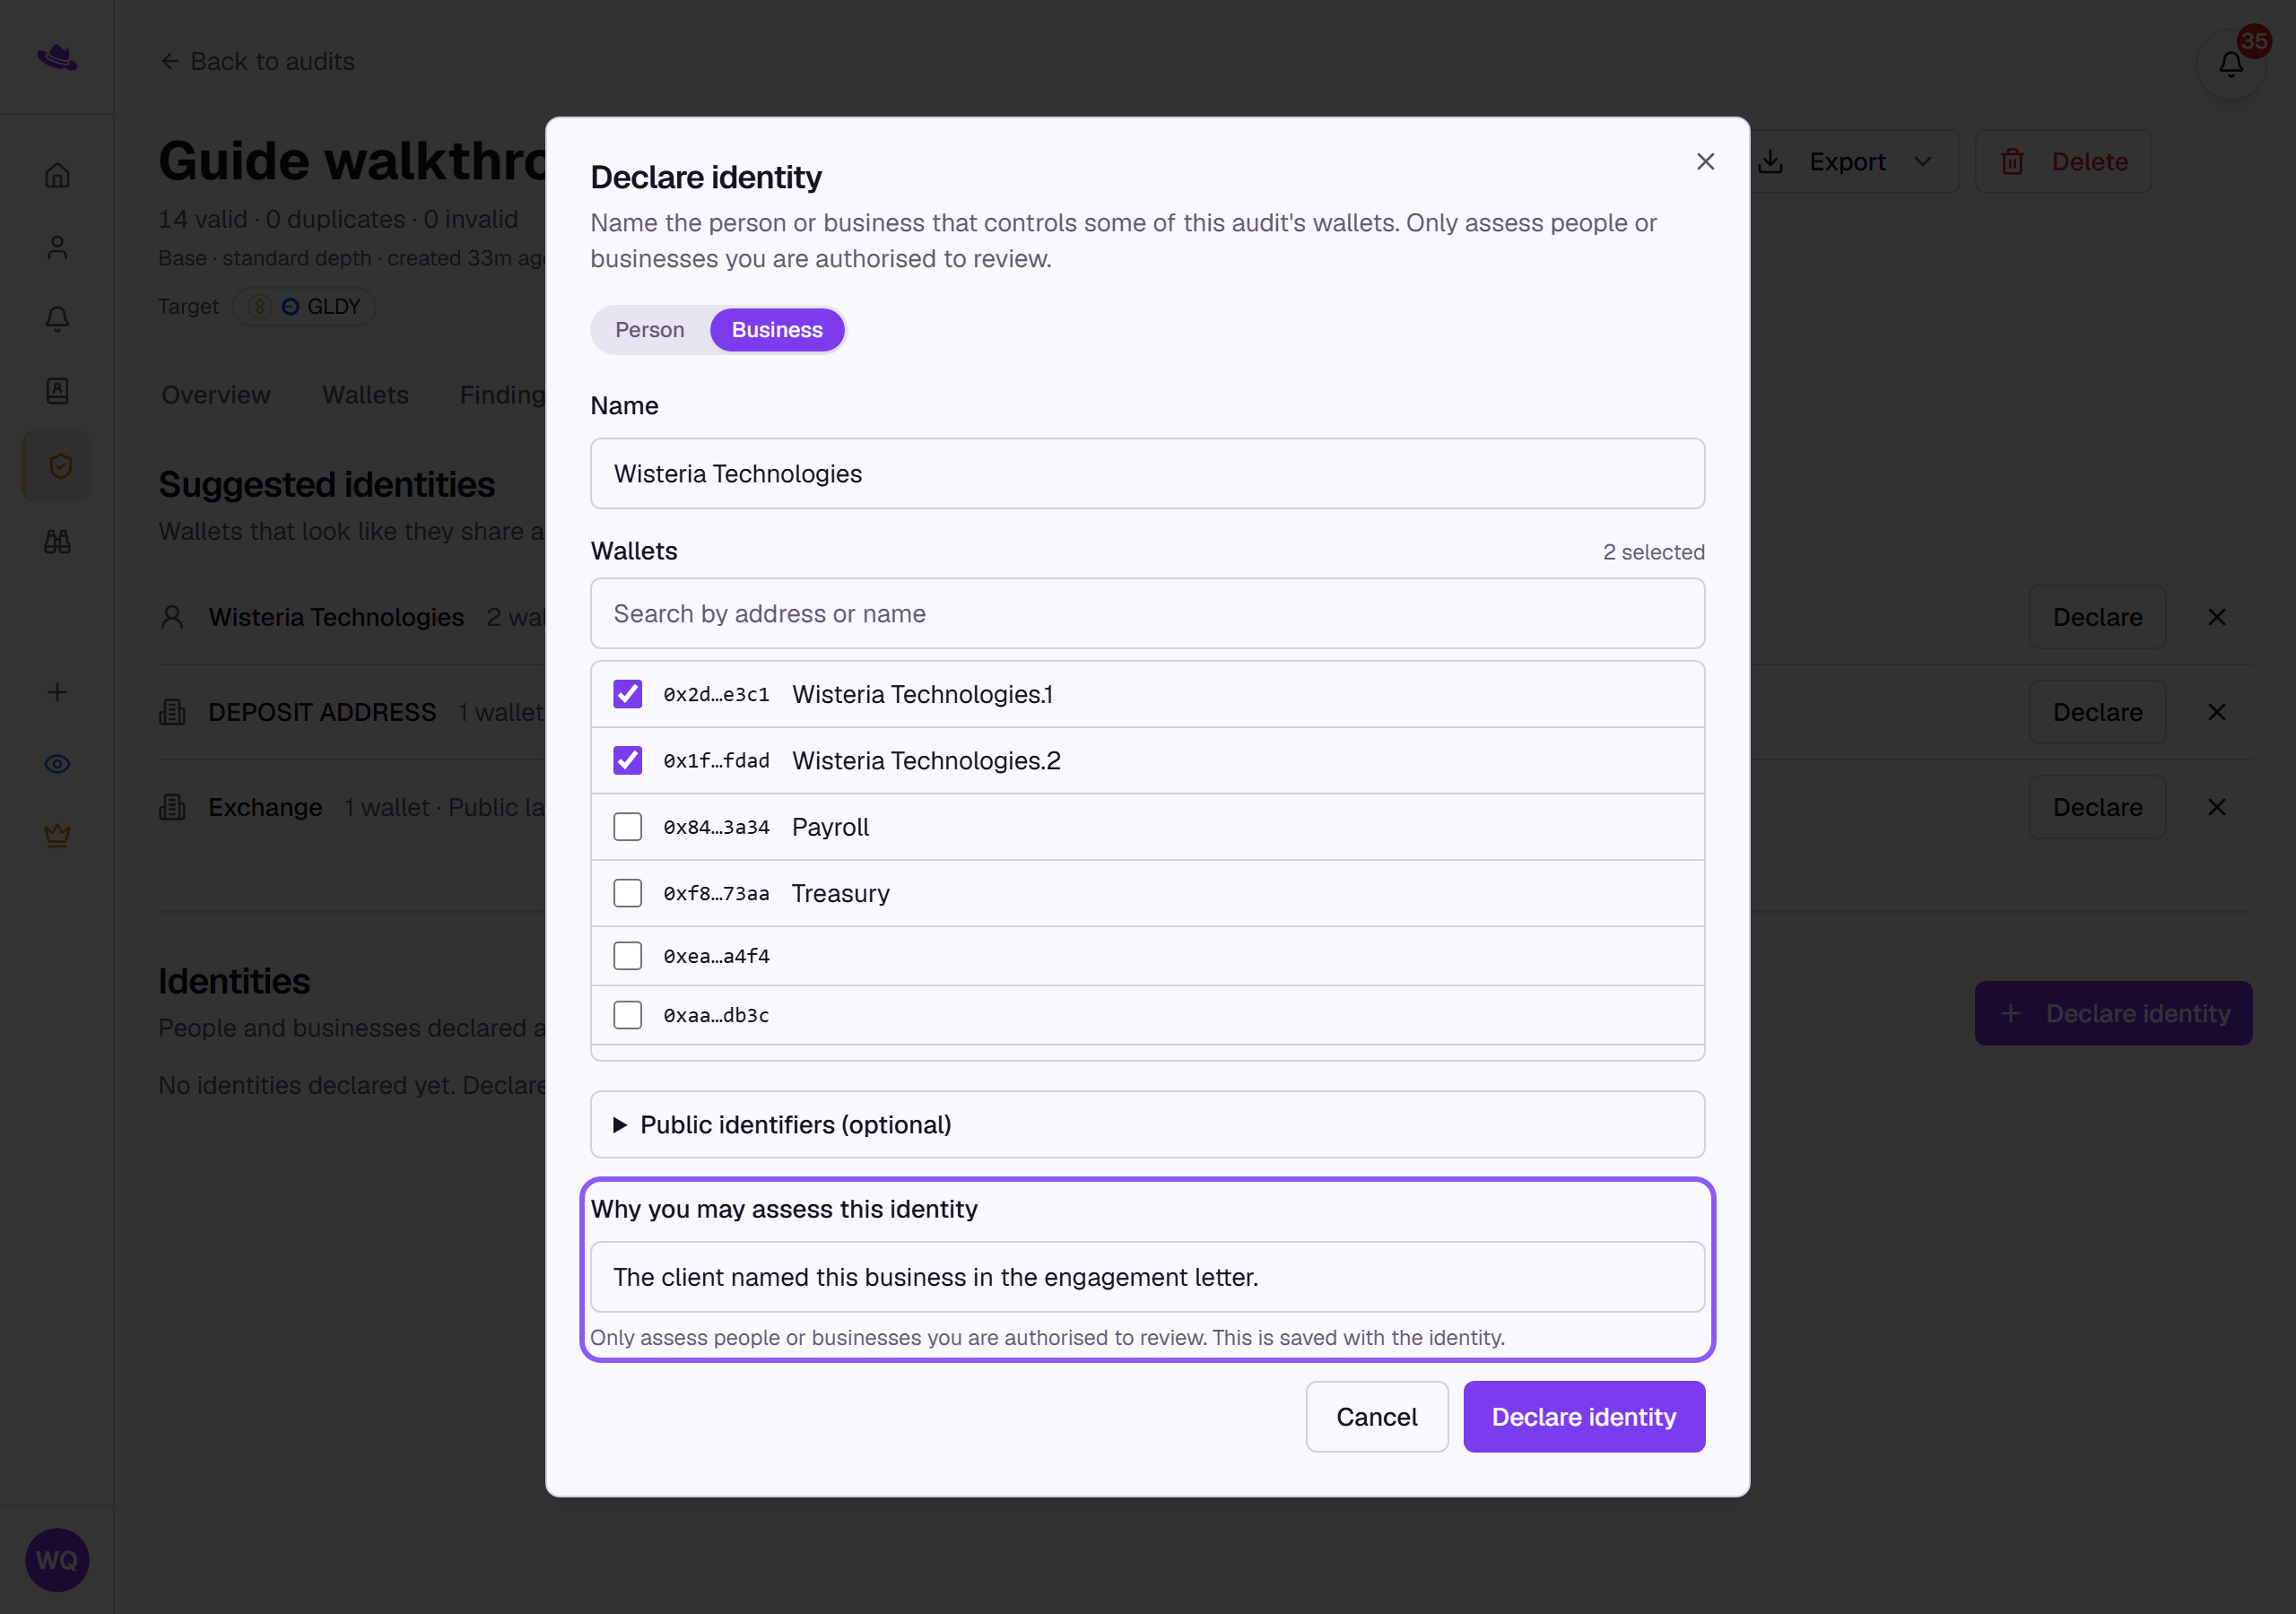
Task: Open the eye watch sidebar icon
Action: pyautogui.click(x=57, y=764)
